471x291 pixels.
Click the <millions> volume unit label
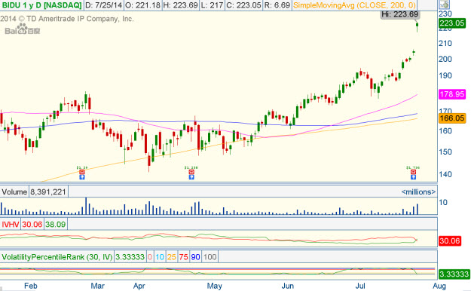(418, 191)
